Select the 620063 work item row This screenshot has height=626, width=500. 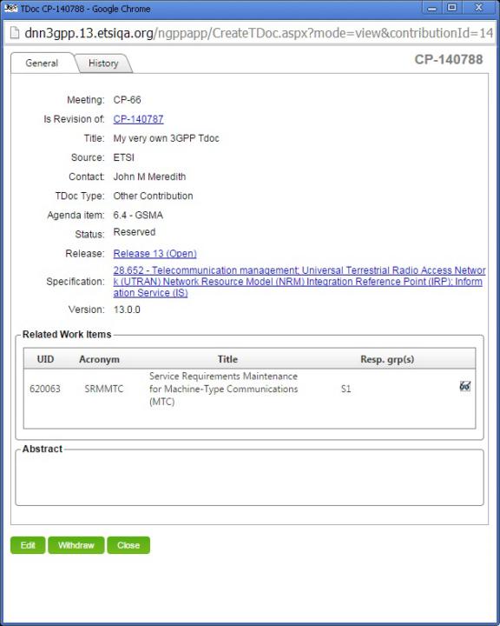point(250,389)
